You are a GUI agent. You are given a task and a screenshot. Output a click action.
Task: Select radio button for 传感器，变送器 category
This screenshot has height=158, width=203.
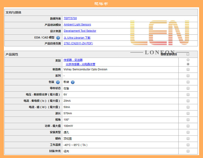tap(188, 60)
